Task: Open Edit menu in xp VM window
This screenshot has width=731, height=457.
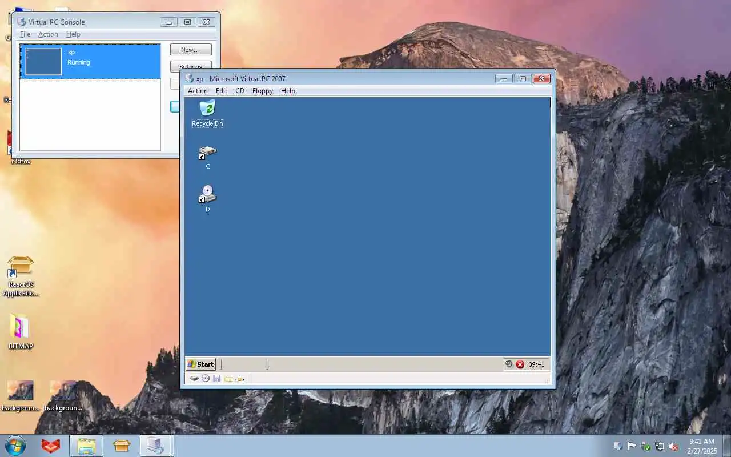Action: click(222, 91)
